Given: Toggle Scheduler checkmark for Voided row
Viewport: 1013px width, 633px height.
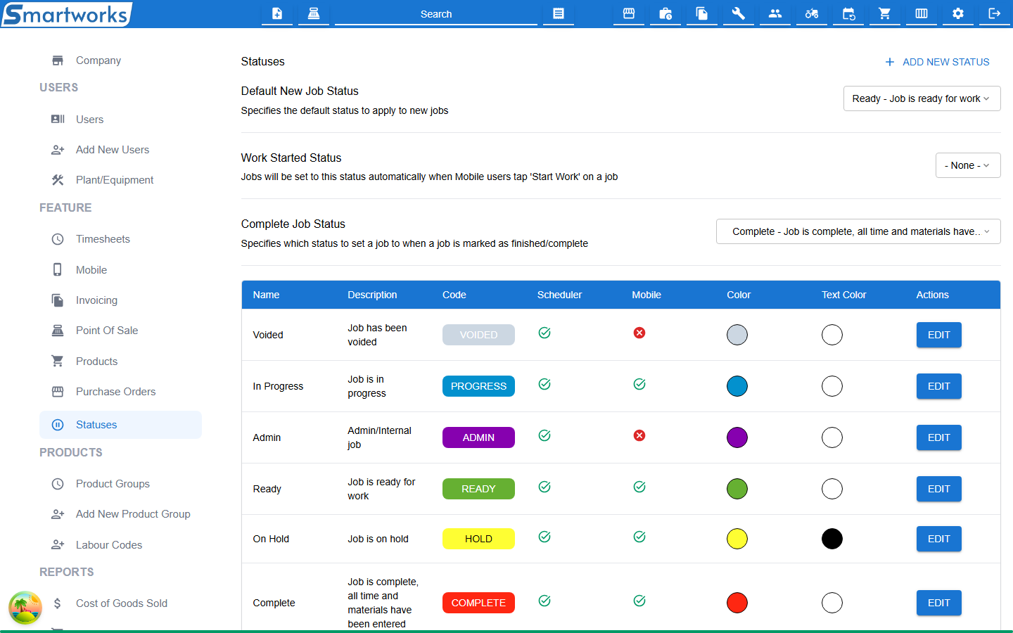Looking at the screenshot, I should [x=544, y=333].
